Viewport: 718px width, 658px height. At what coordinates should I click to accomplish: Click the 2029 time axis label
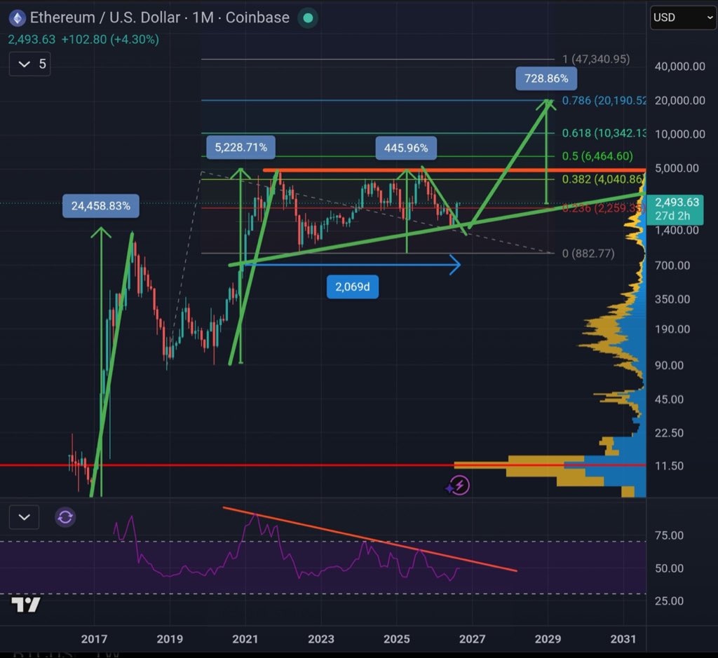[x=548, y=639]
